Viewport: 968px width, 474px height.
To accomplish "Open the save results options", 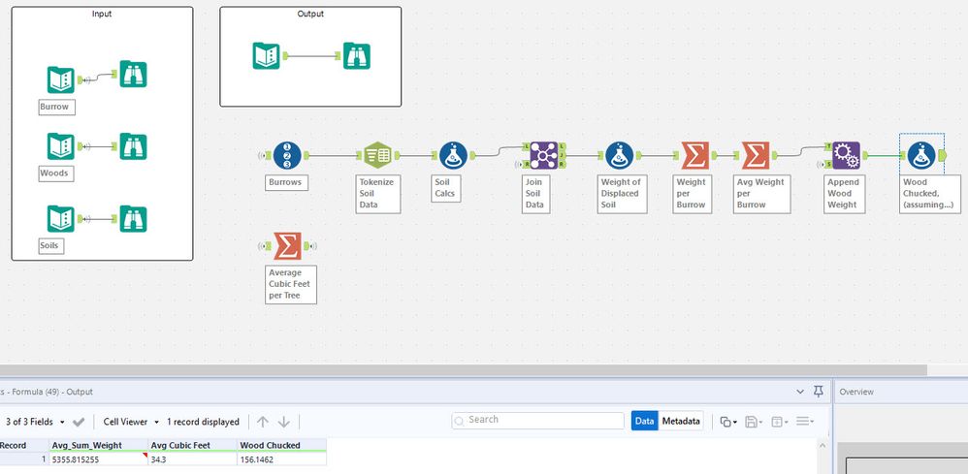I will pyautogui.click(x=754, y=423).
